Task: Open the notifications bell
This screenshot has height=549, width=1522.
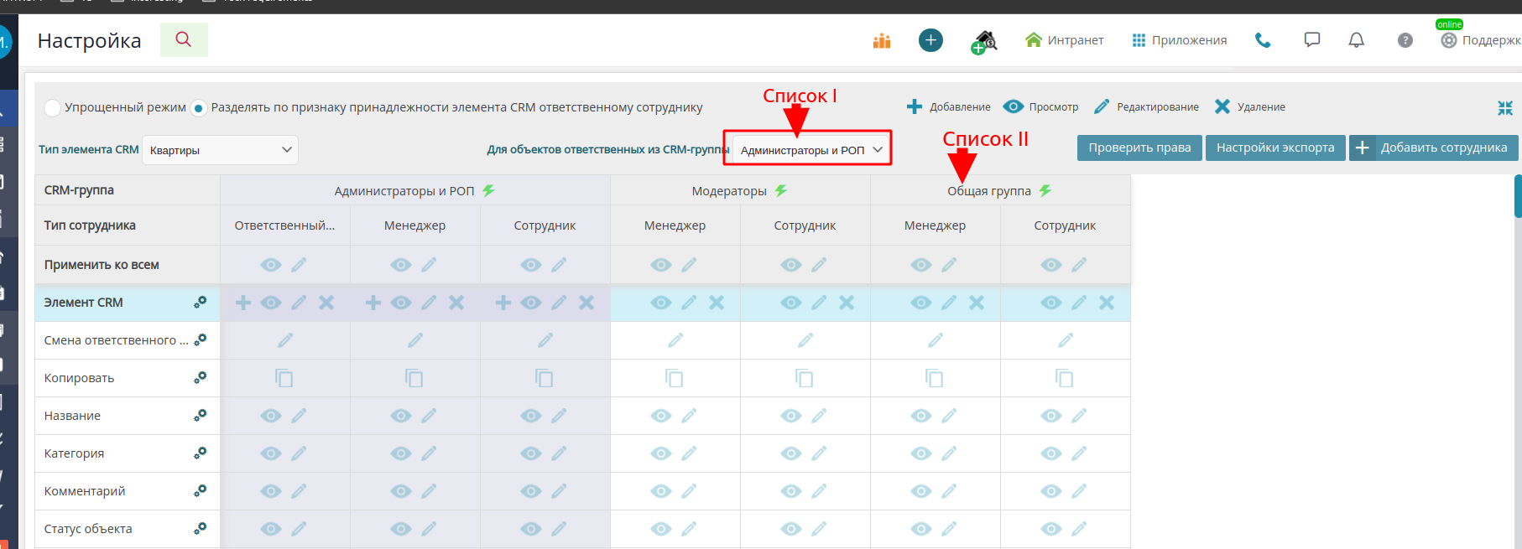Action: coord(1356,40)
